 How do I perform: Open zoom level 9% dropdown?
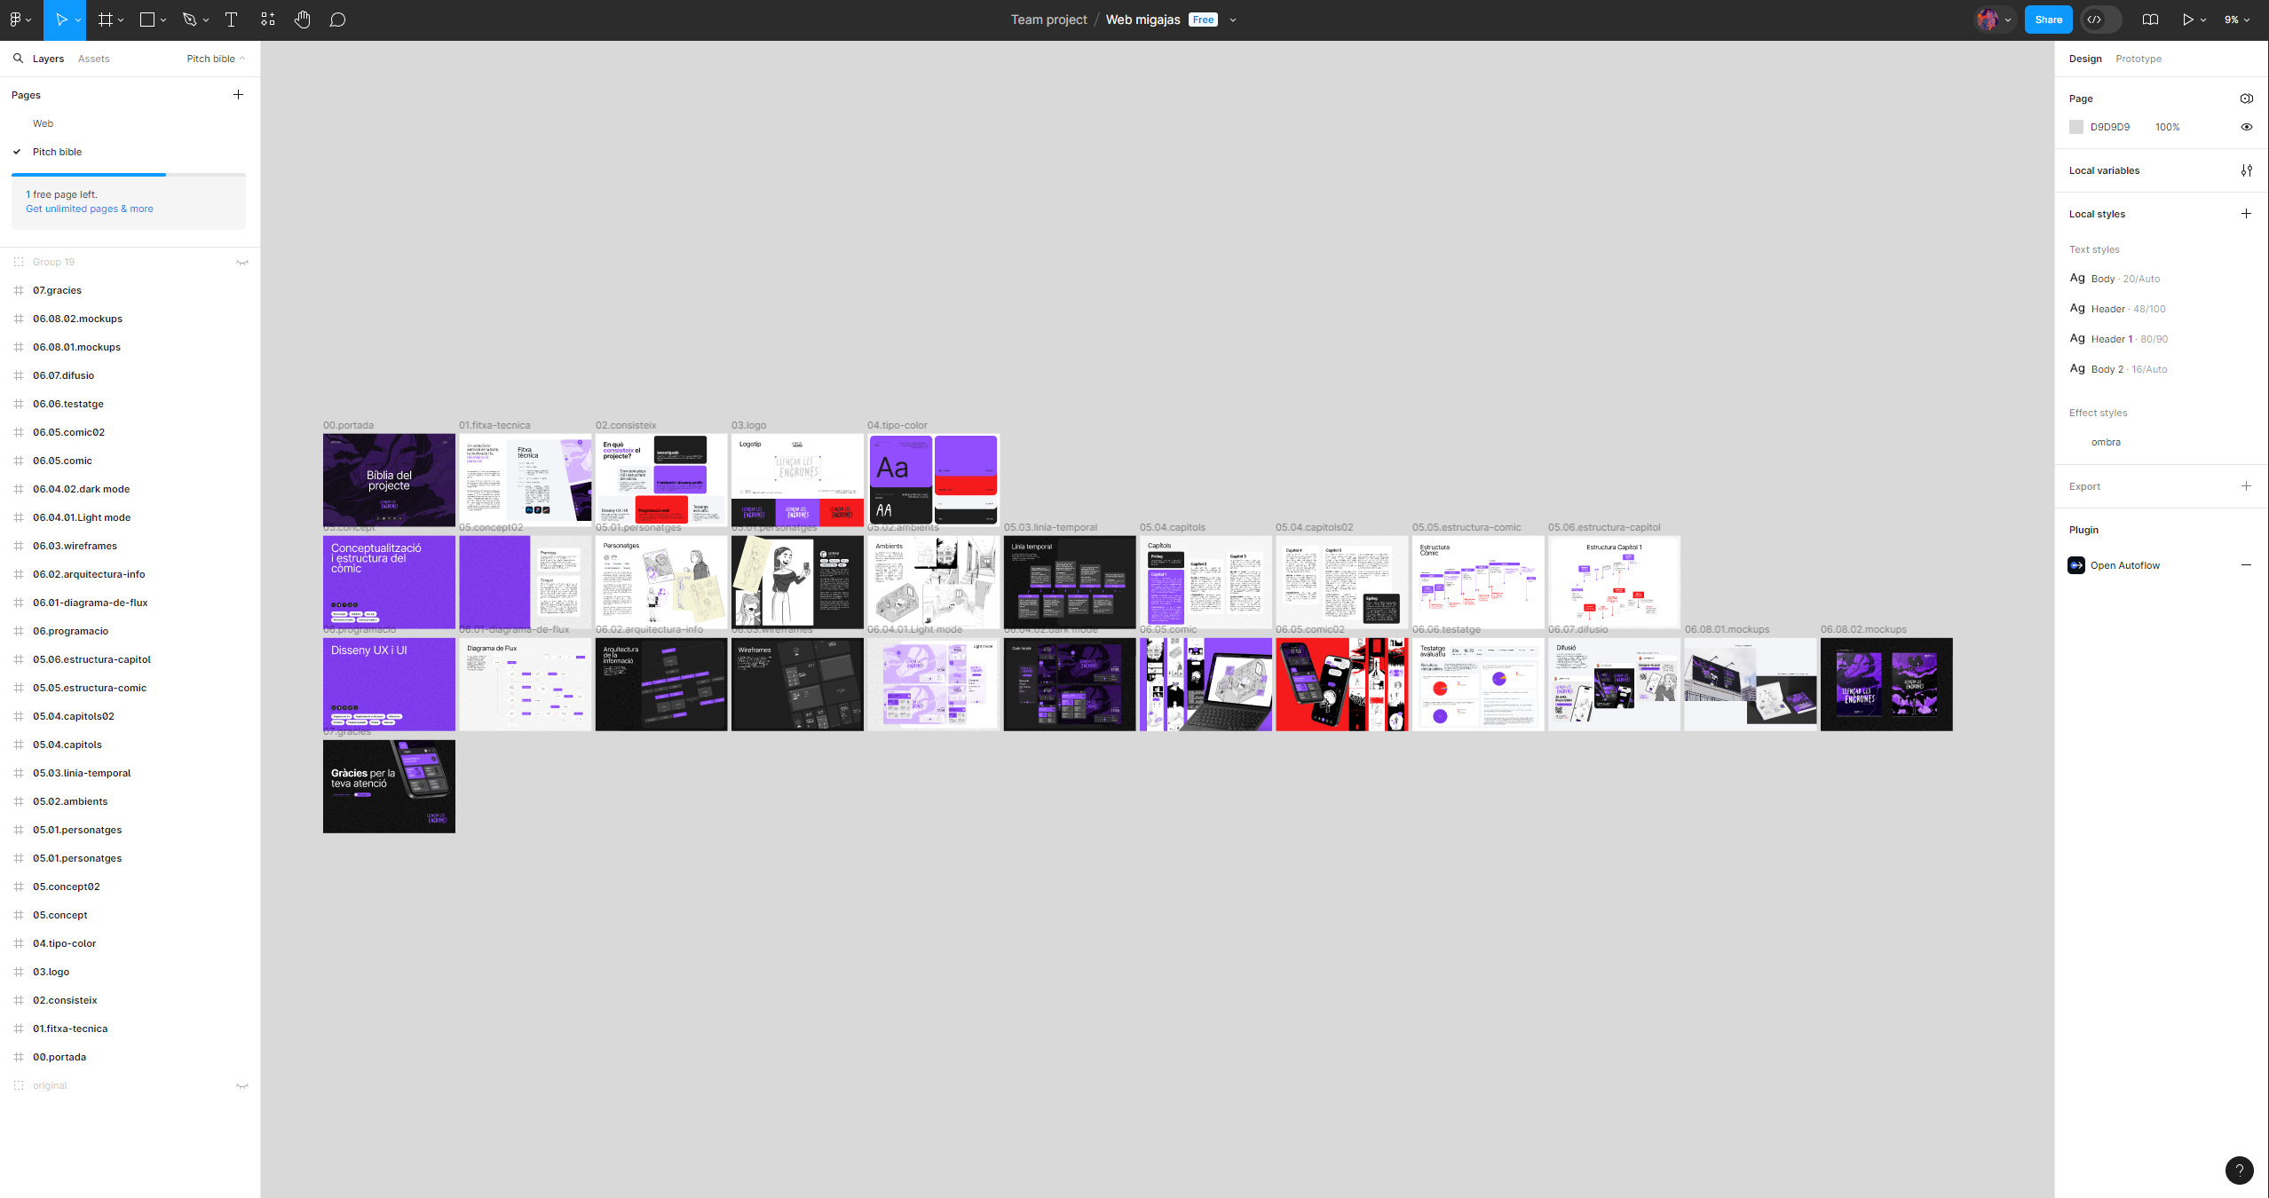click(x=2236, y=20)
